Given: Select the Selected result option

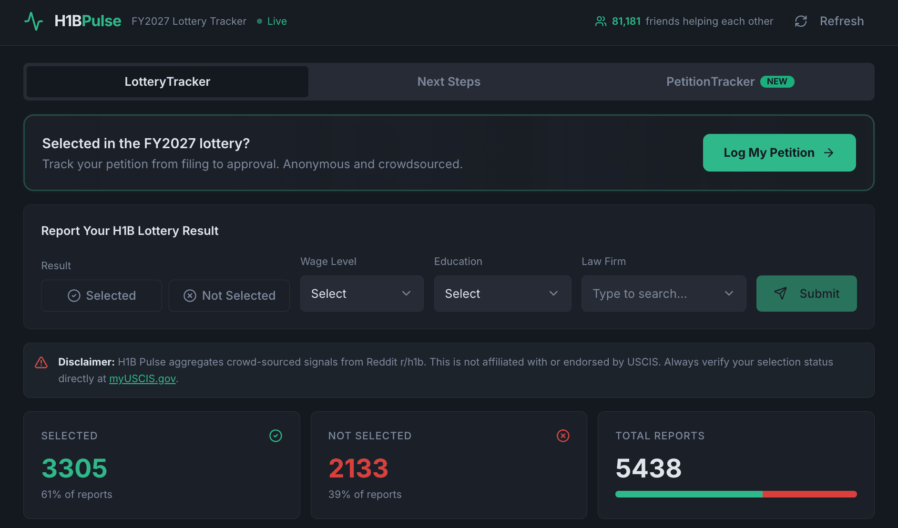Looking at the screenshot, I should coord(101,295).
